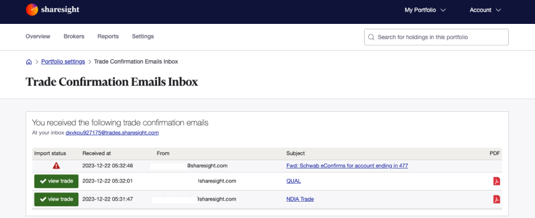This screenshot has height=218, width=535.
Task: Select timestamp 2023-12-22 05:31:47
Action: (107, 199)
